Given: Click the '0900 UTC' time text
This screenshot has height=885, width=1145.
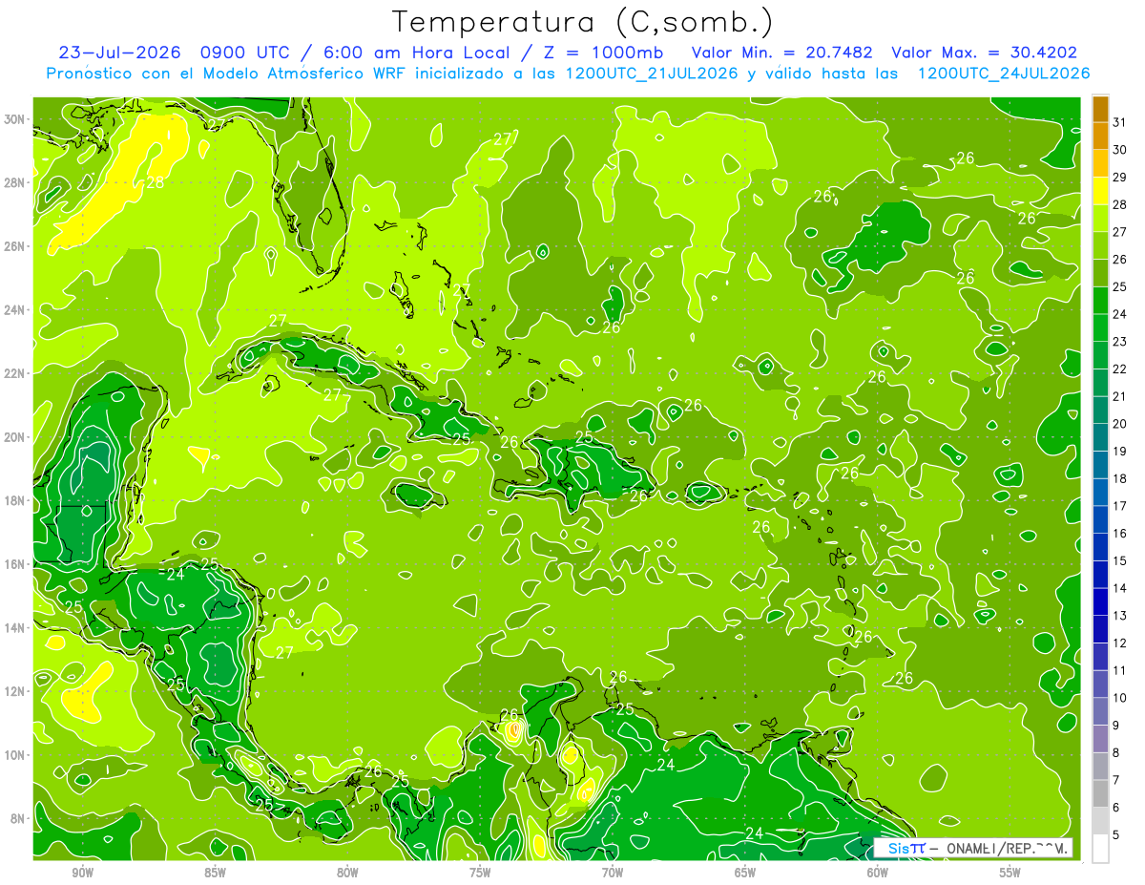Looking at the screenshot, I should click(x=248, y=53).
